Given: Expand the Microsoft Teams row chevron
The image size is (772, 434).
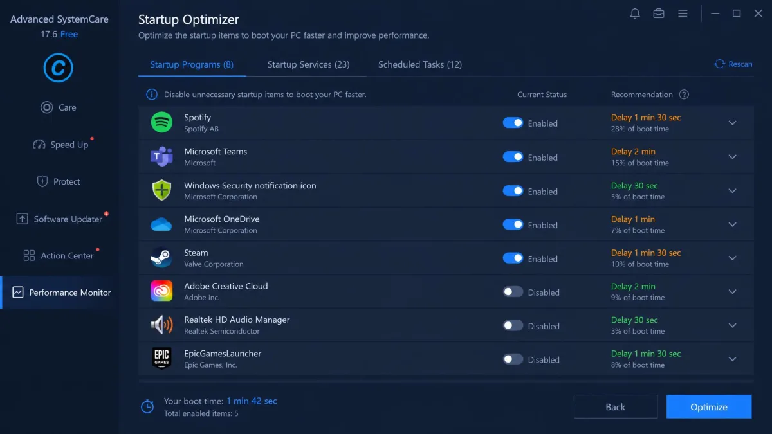Looking at the screenshot, I should tap(732, 157).
